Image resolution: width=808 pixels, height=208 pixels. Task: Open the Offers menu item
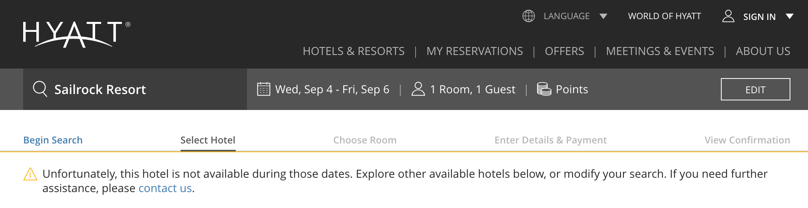coord(564,51)
